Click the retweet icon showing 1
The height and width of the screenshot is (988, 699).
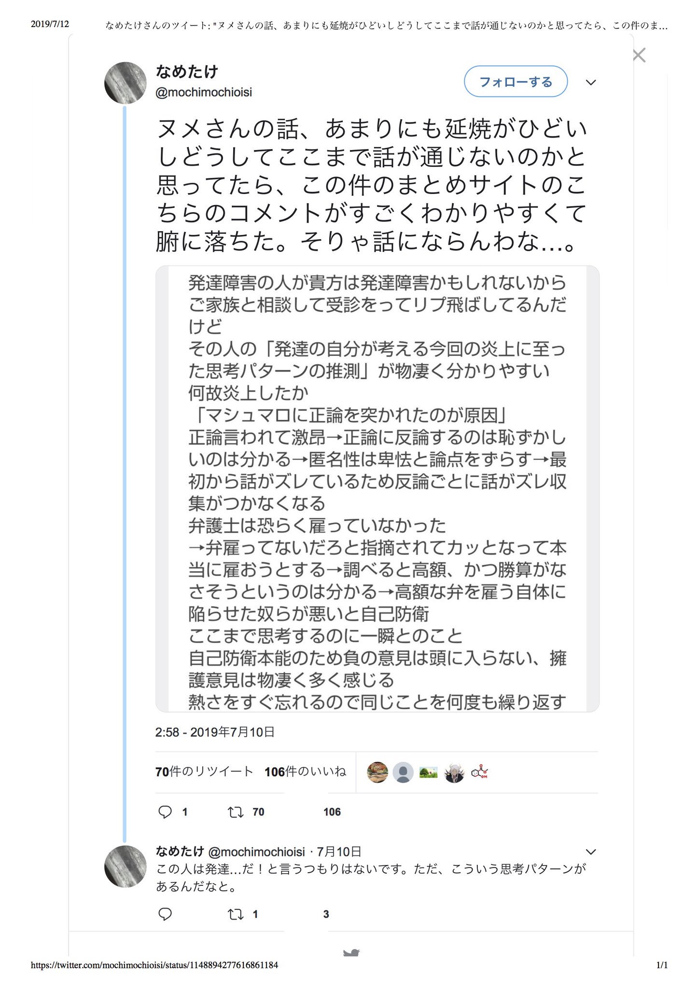pos(236,914)
